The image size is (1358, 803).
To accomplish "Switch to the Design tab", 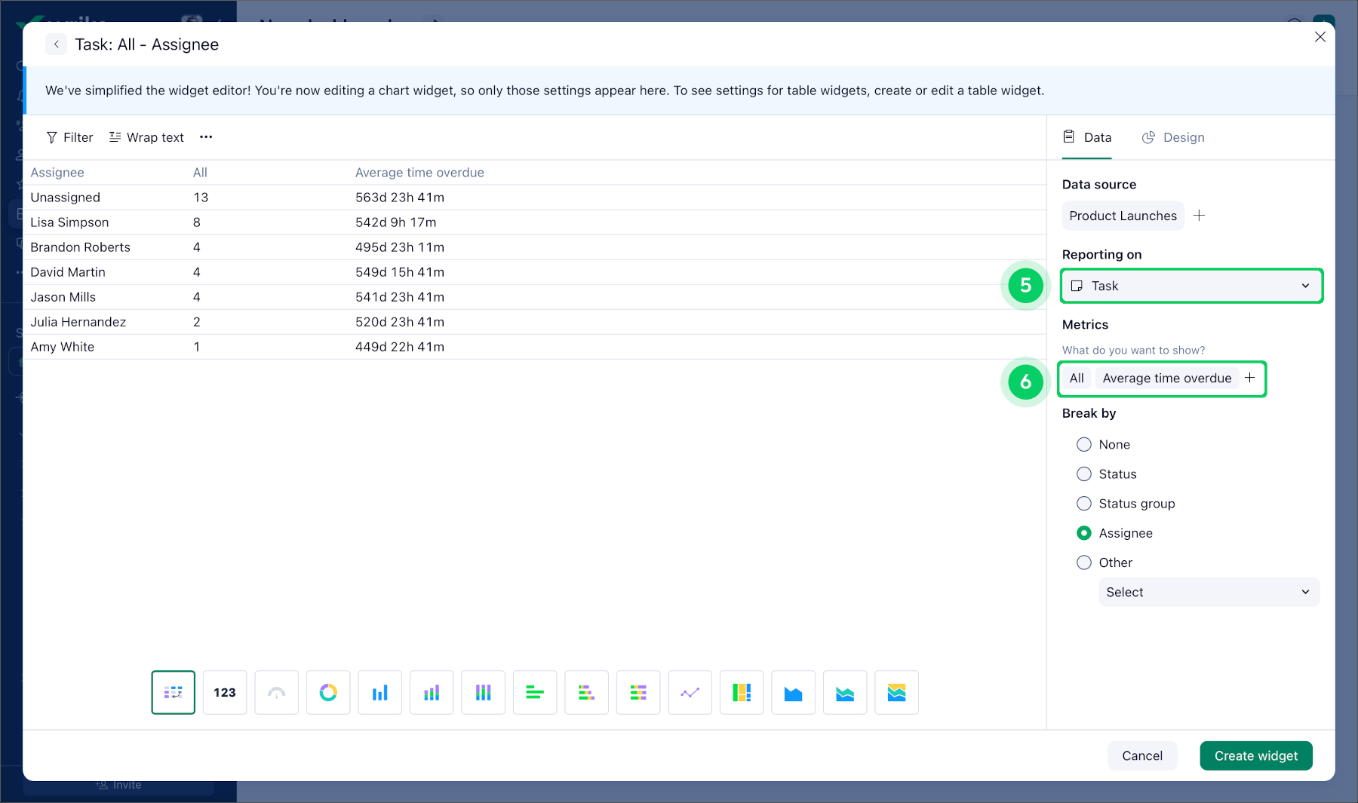I will [1173, 137].
